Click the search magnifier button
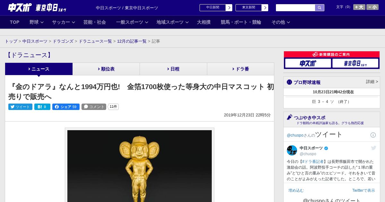This screenshot has width=385, height=202. click(320, 8)
